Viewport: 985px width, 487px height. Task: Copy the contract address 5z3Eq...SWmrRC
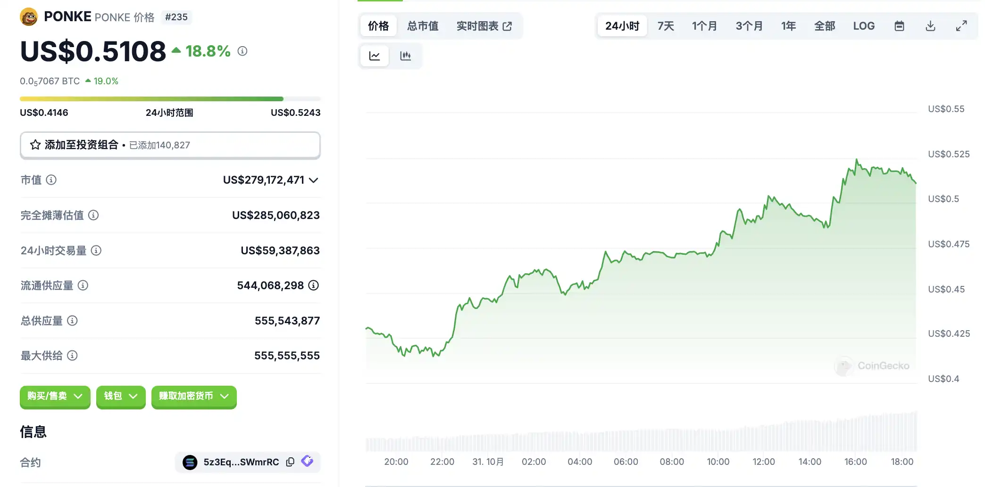pos(291,462)
